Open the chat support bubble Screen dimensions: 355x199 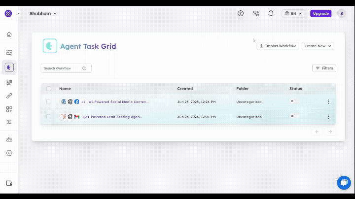(344, 183)
